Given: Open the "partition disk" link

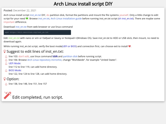Looking at the screenshot, I should click(70, 56).
